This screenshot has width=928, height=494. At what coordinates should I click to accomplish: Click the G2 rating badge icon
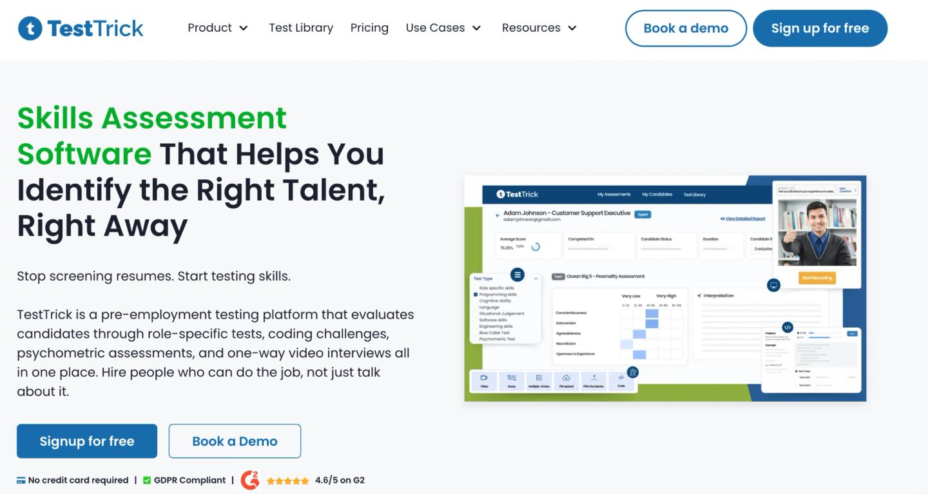pos(250,480)
